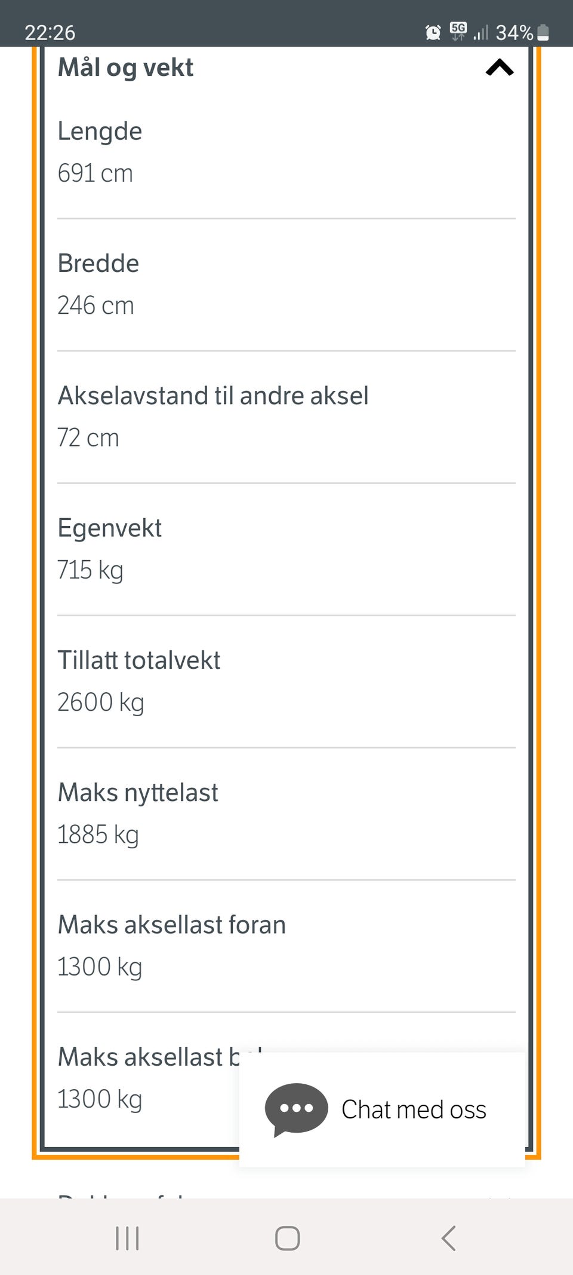573x1275 pixels.
Task: Select the Lengde 691 cm value
Action: 95,173
